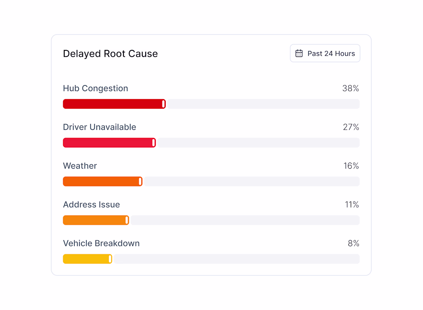Click the light orange Address Issue bar
The image size is (423, 310).
click(96, 220)
